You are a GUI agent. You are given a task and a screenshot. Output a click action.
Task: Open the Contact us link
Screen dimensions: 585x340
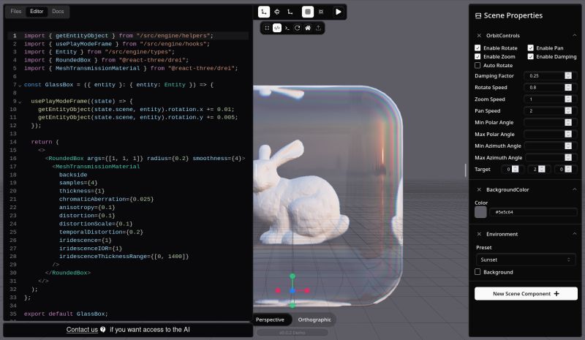[82, 330]
